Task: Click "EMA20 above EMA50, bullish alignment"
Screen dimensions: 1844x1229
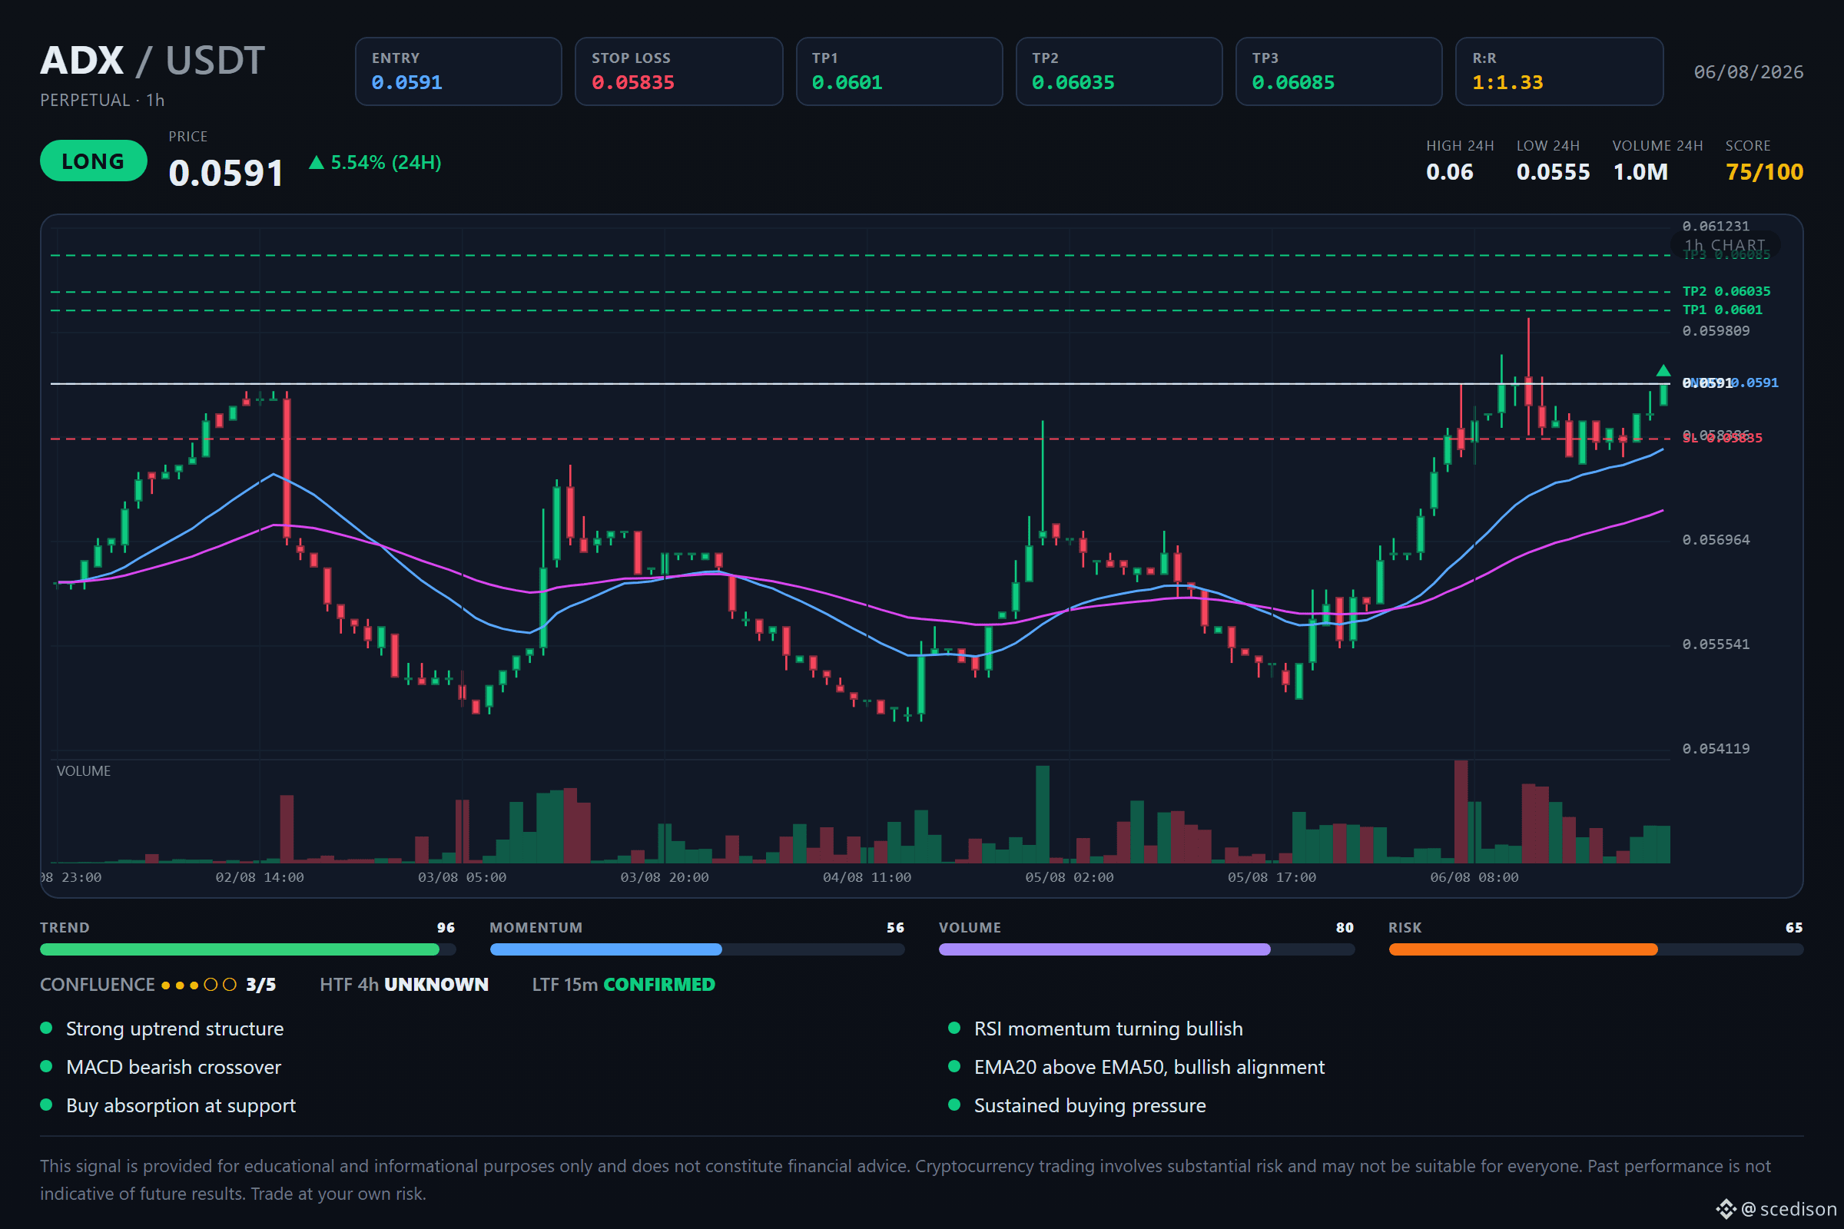Action: 1149,1067
